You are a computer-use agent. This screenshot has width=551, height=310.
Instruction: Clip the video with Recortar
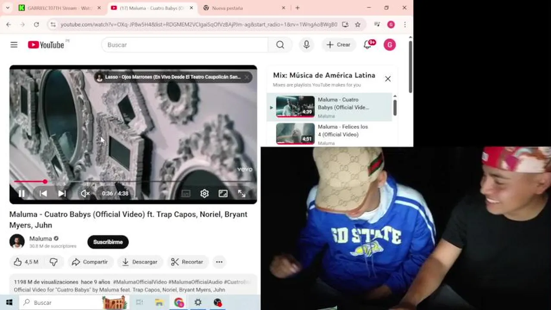click(x=187, y=262)
